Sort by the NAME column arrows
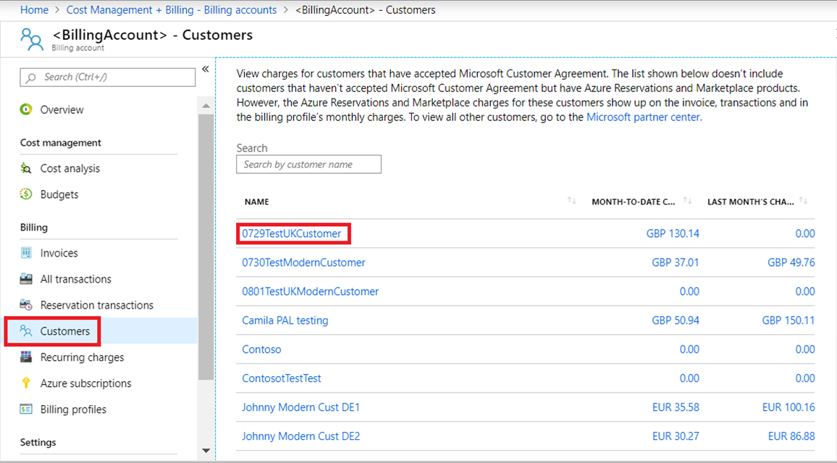837x463 pixels. pos(571,201)
